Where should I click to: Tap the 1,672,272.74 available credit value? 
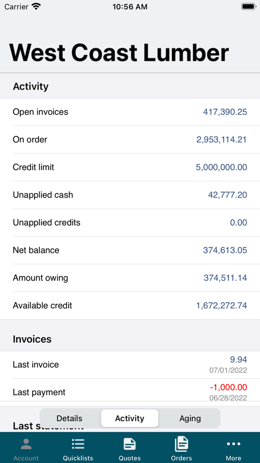coord(222,305)
